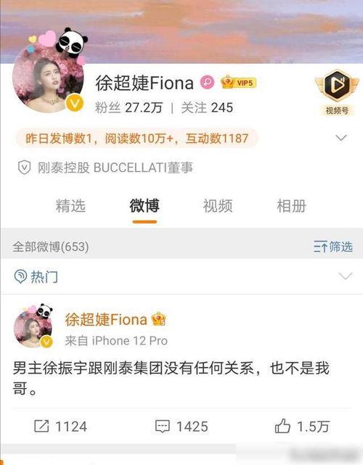Select the 微博 tab
Image resolution: width=363 pixels, height=465 pixels.
click(144, 206)
